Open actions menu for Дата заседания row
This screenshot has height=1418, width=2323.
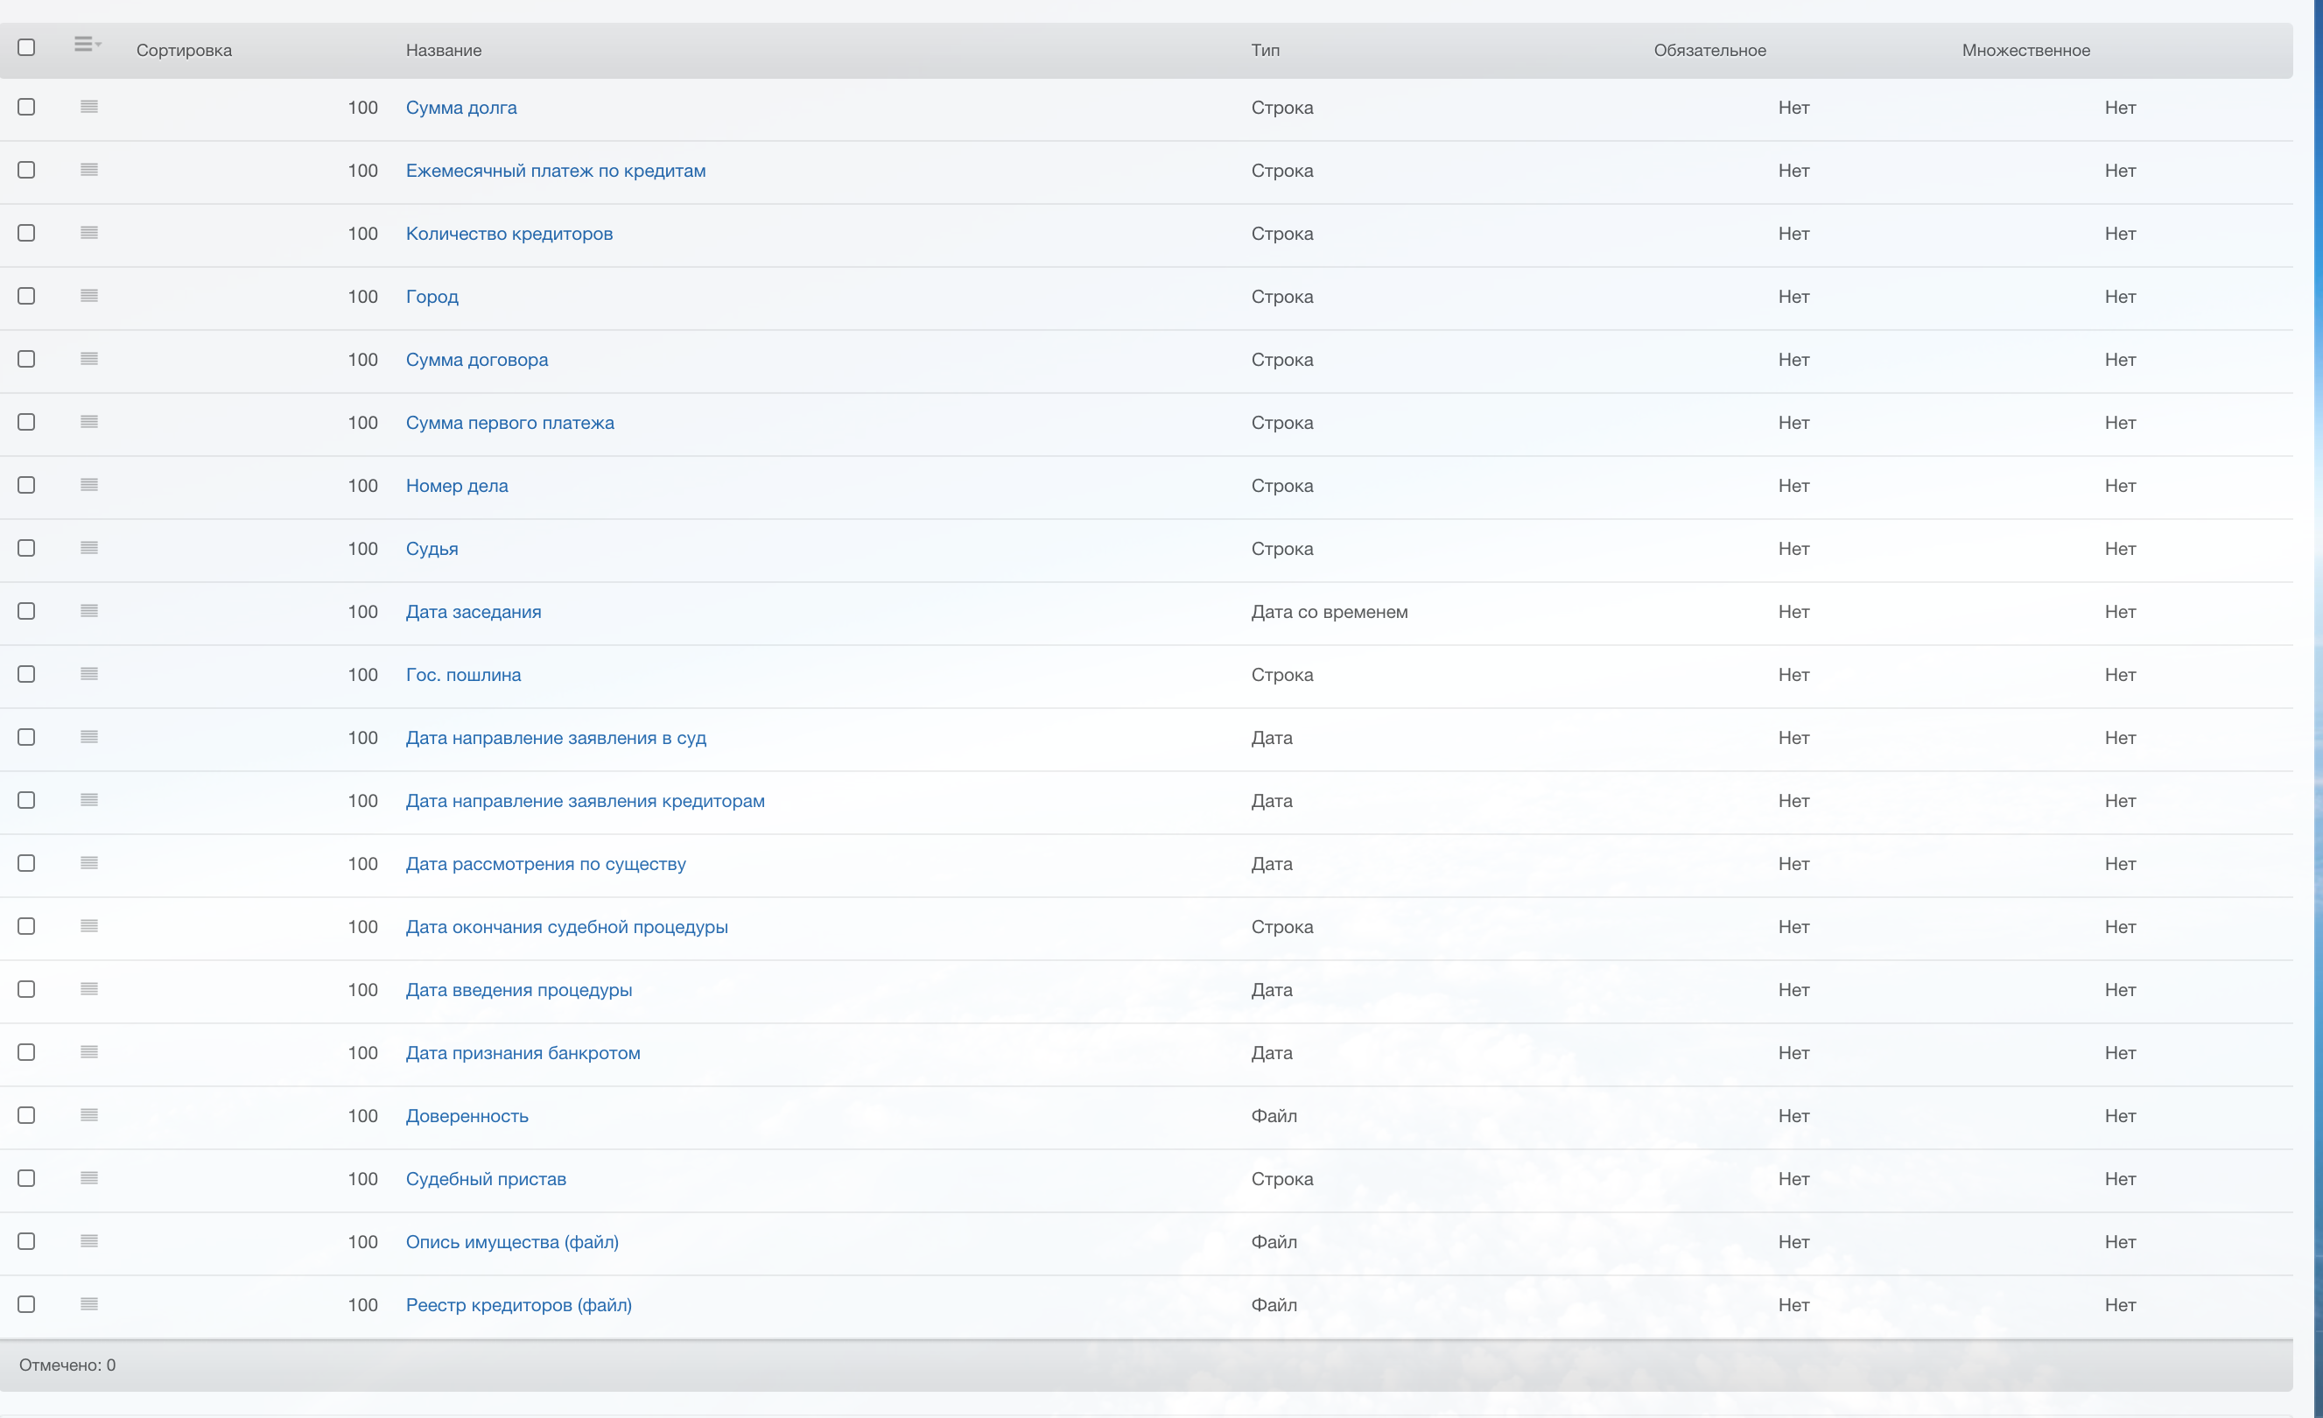coord(89,611)
